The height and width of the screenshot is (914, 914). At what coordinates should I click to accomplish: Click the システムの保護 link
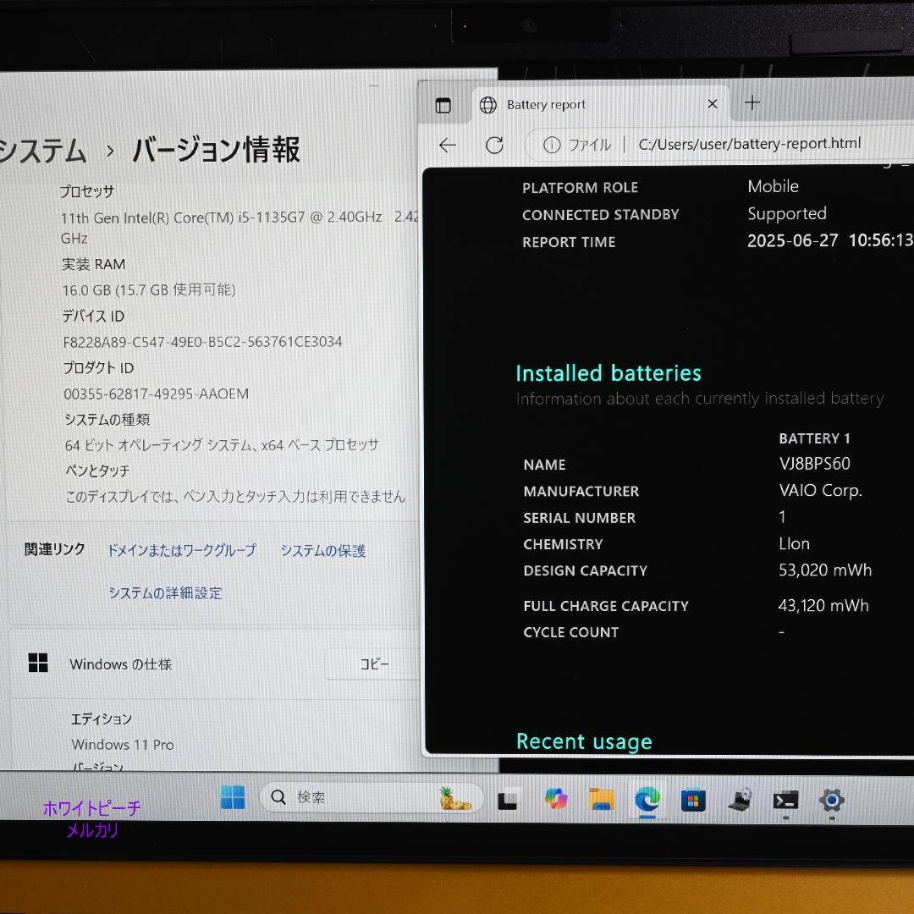pos(323,551)
